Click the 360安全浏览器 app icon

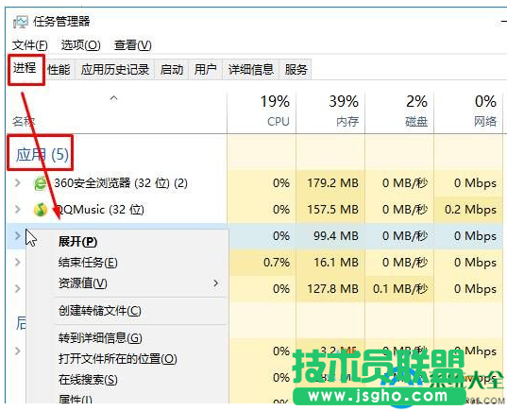(41, 183)
